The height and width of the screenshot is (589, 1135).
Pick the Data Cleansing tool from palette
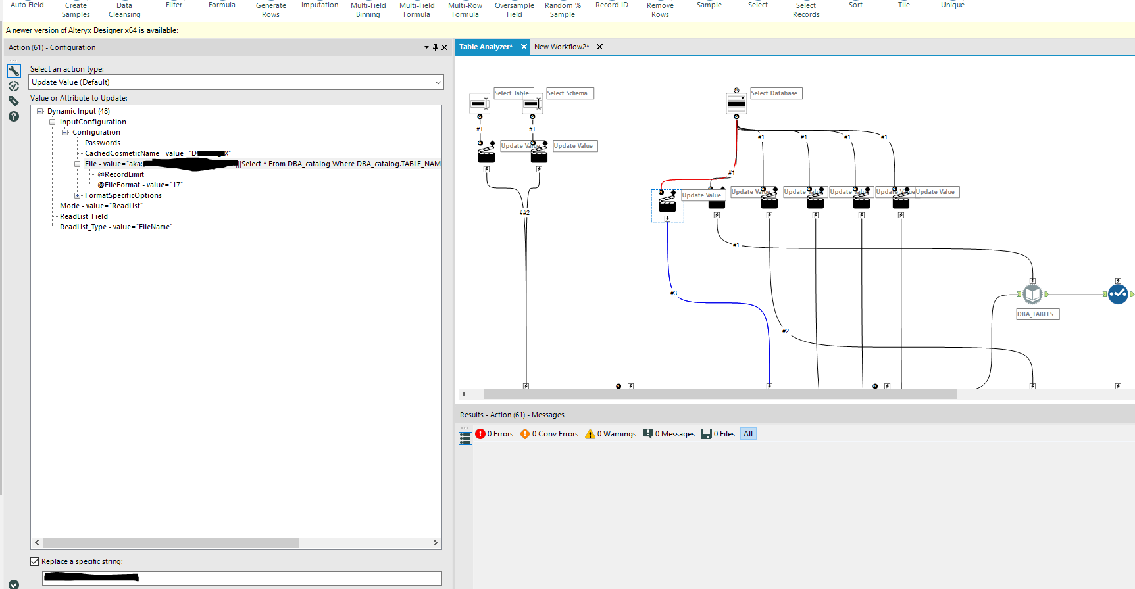[x=124, y=10]
